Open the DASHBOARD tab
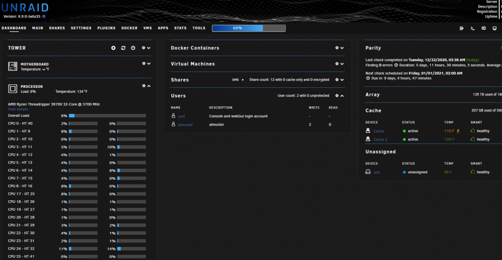 coord(14,28)
